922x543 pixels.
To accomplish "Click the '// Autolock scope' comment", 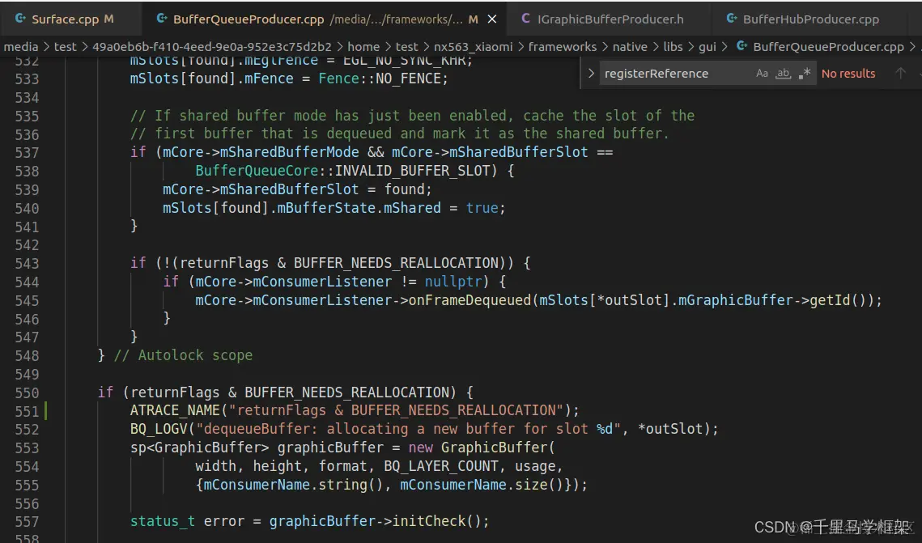I will 183,355.
